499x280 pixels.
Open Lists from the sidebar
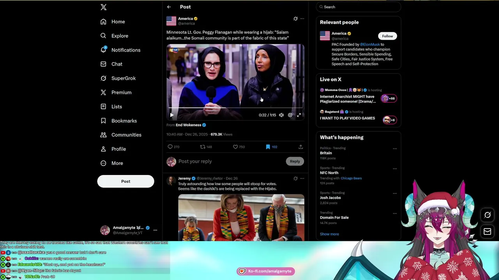tap(111, 107)
